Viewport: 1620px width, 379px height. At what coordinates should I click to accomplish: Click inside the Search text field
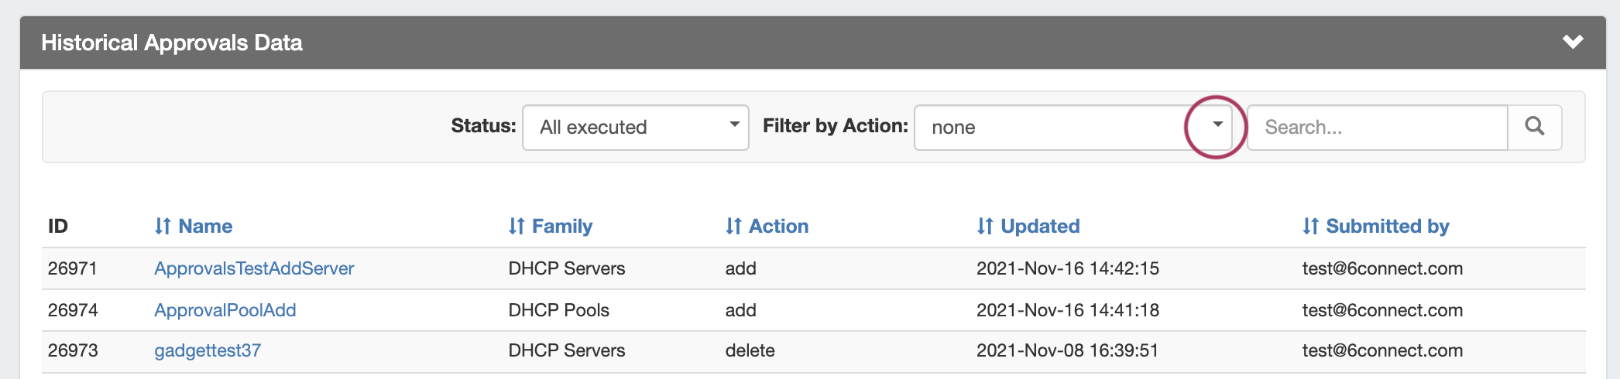pos(1377,128)
